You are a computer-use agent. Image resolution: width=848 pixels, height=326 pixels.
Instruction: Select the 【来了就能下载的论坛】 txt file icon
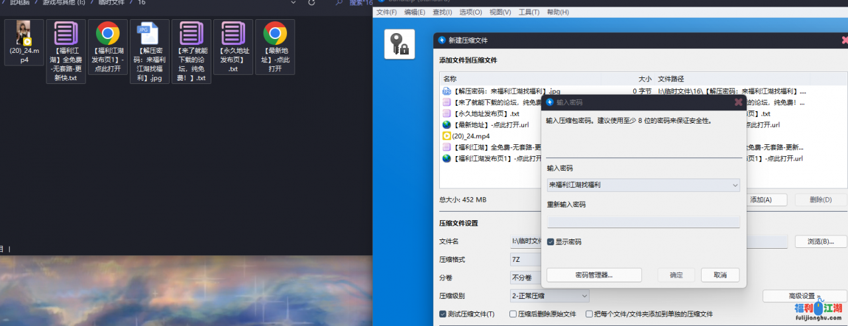click(x=191, y=33)
